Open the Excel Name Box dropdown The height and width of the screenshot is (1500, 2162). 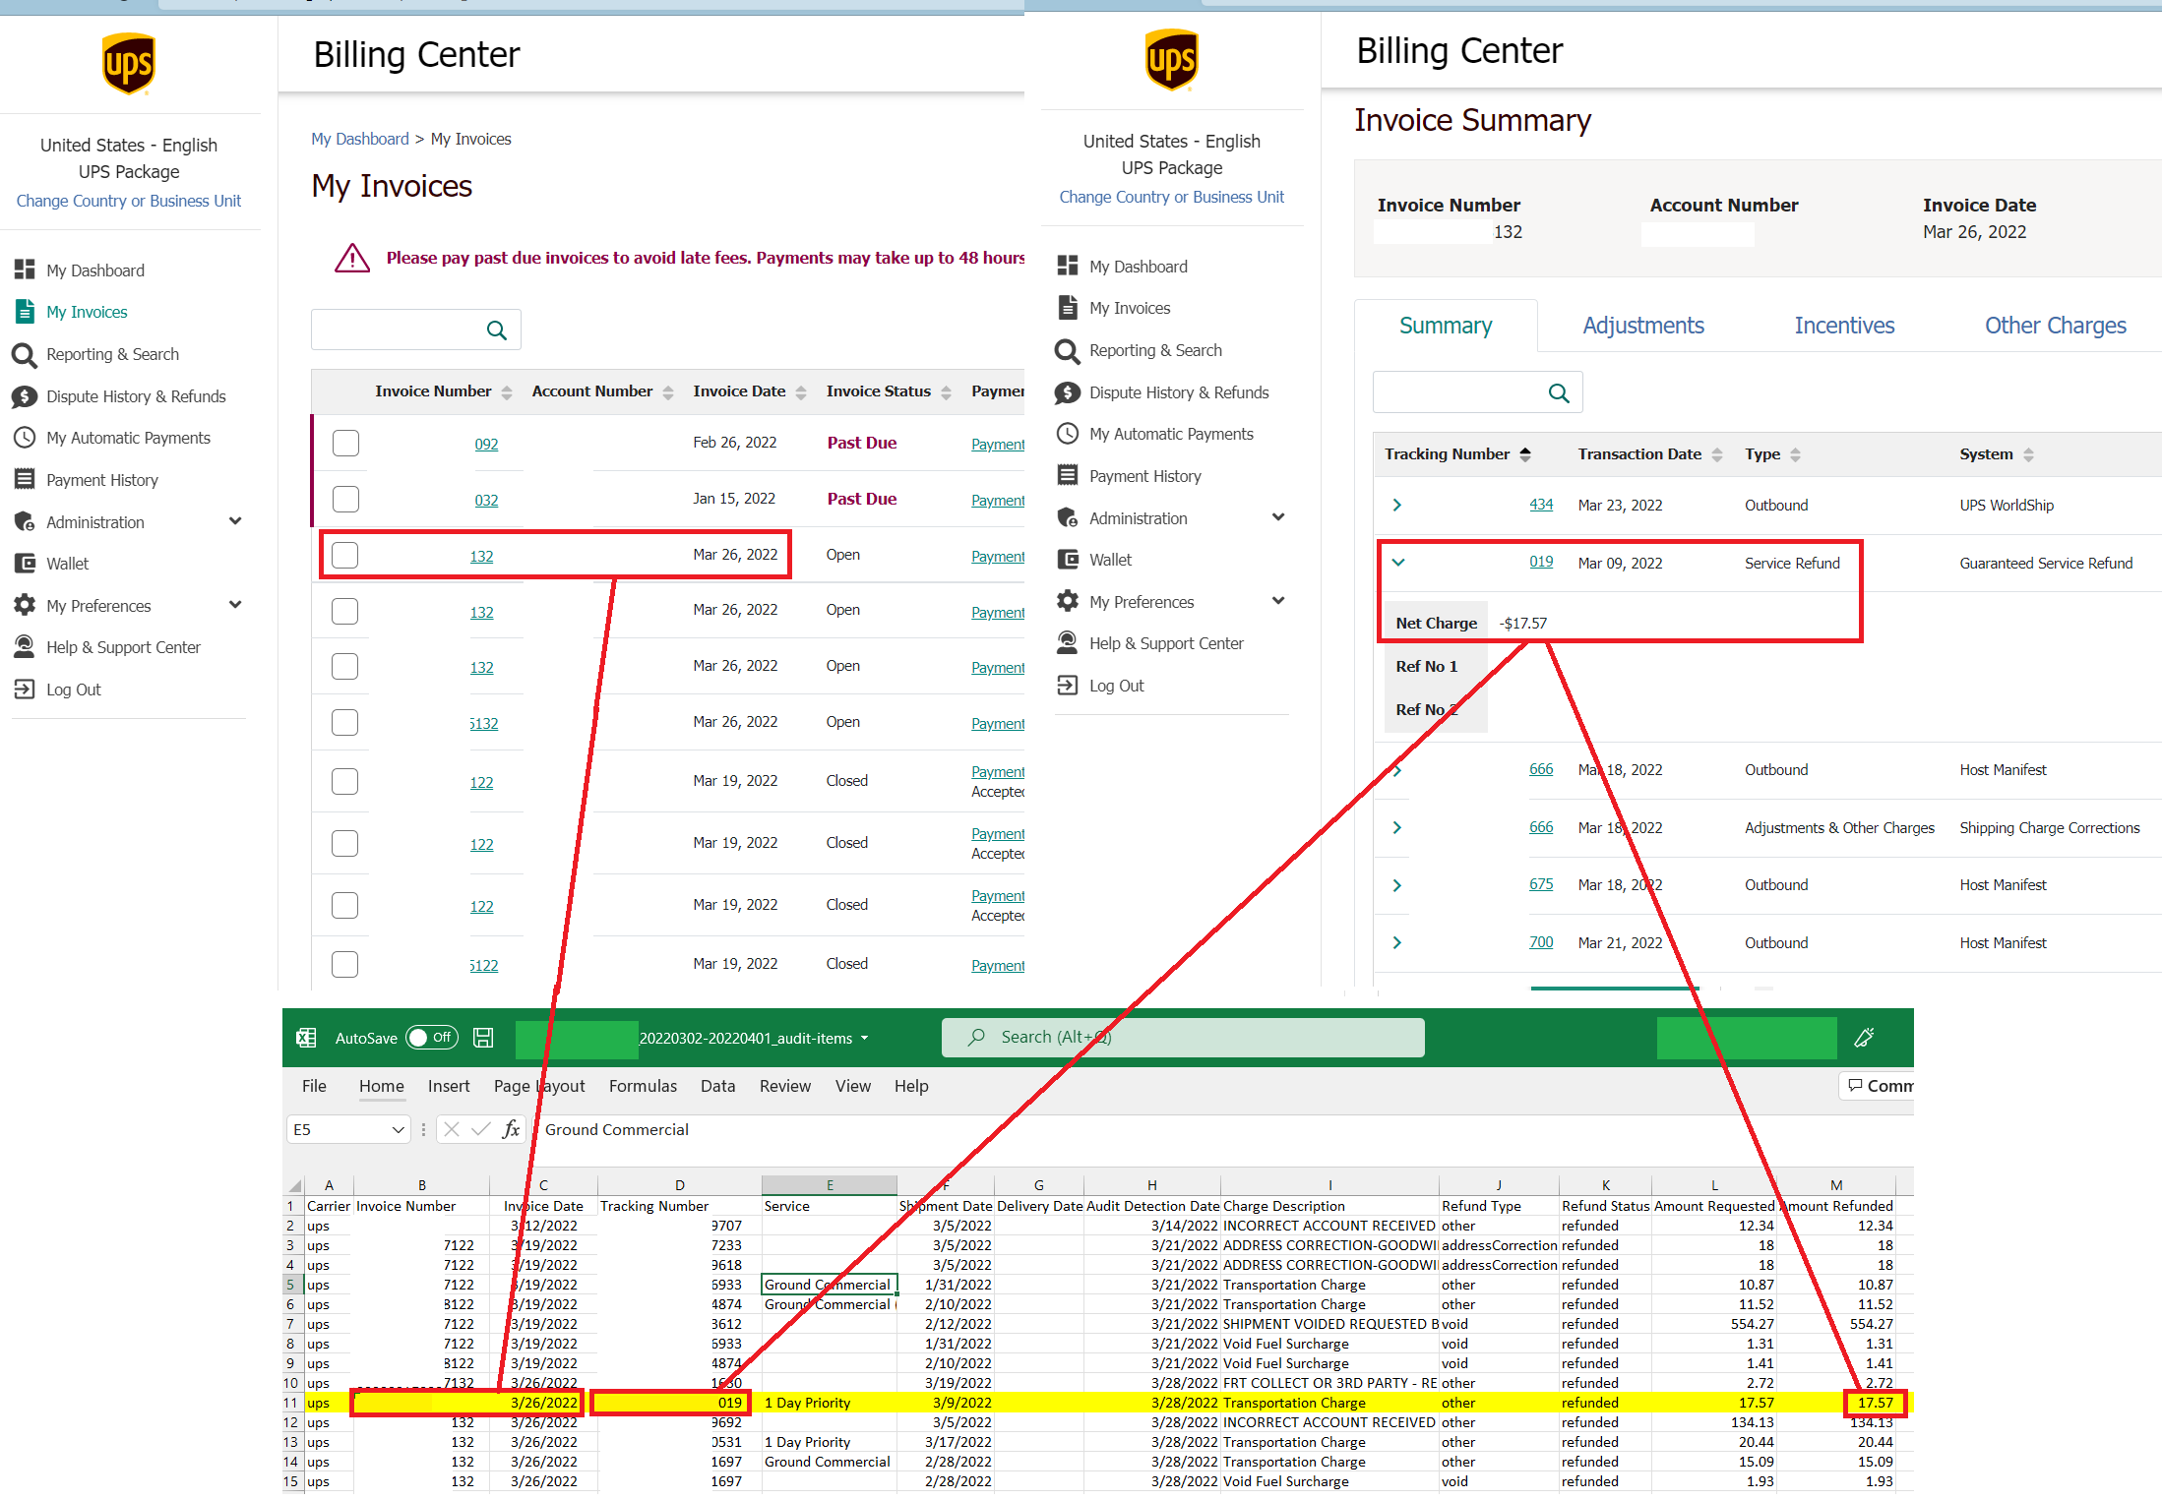[x=398, y=1130]
